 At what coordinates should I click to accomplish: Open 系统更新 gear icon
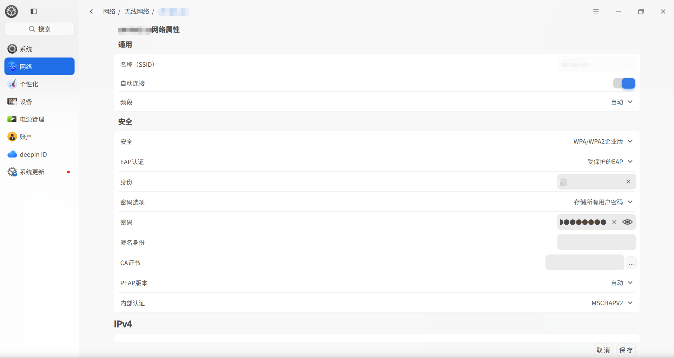(12, 172)
